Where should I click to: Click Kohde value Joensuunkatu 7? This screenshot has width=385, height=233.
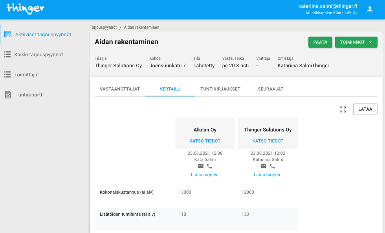pos(168,66)
